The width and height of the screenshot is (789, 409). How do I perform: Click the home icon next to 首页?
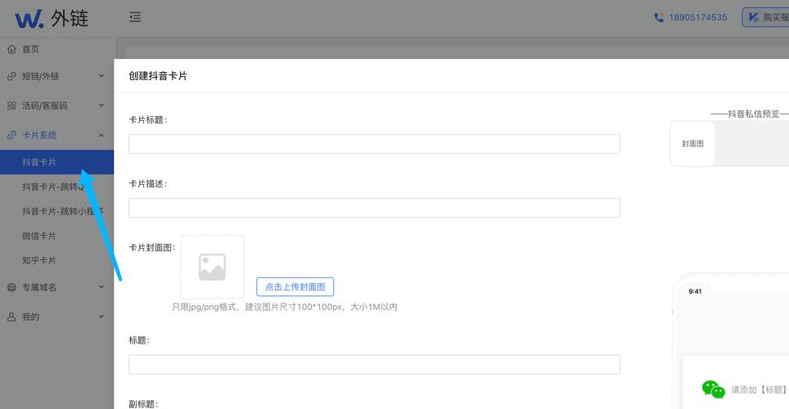point(11,49)
